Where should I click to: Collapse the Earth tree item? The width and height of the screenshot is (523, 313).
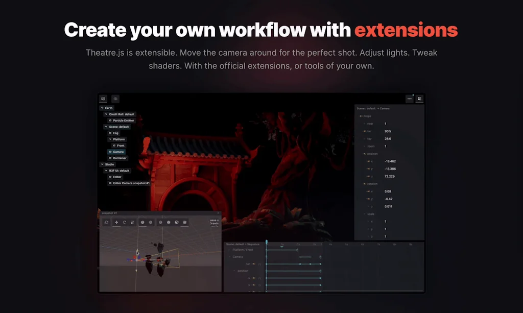click(x=103, y=108)
